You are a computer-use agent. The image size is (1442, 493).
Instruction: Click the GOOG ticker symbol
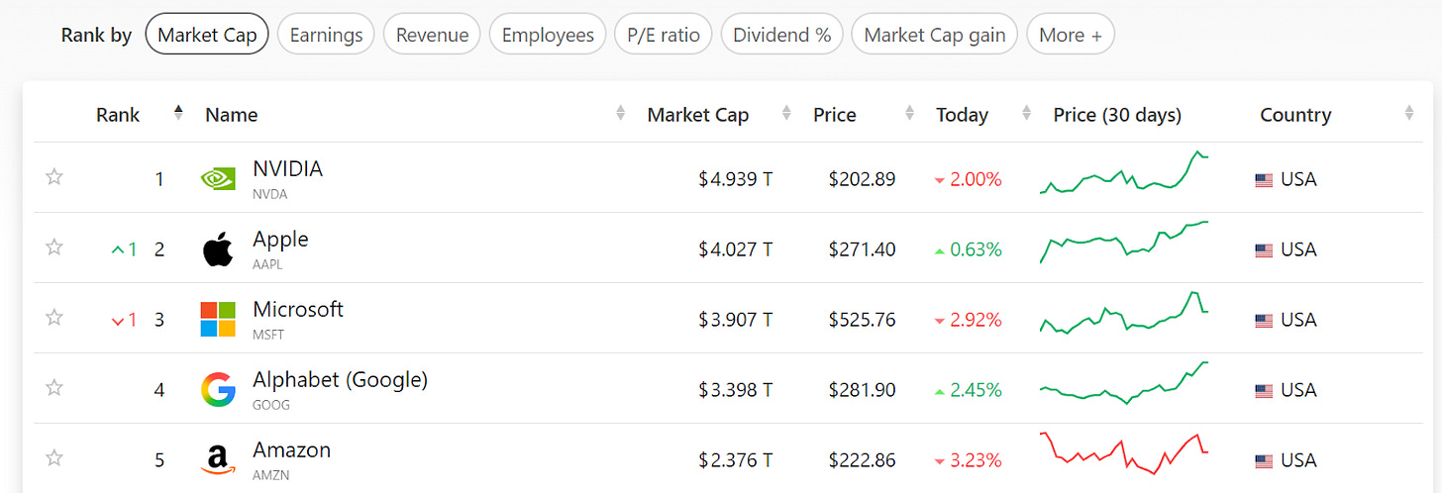271,405
